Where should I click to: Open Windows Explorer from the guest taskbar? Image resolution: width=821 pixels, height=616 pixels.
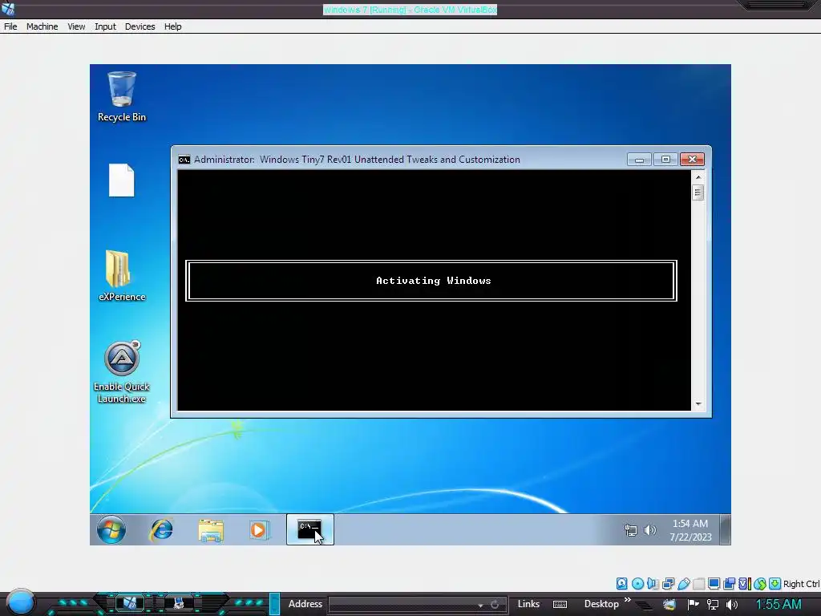pos(211,530)
